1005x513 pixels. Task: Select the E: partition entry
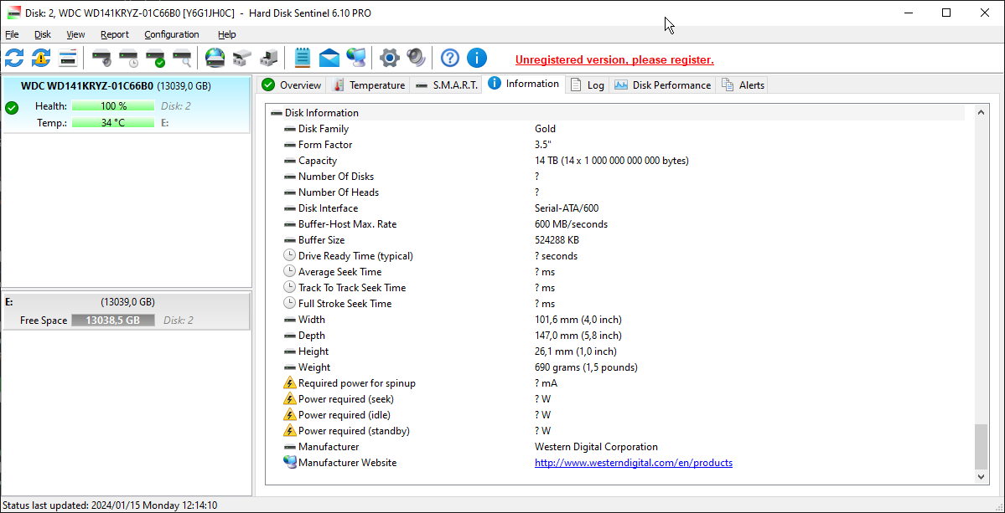pos(127,310)
